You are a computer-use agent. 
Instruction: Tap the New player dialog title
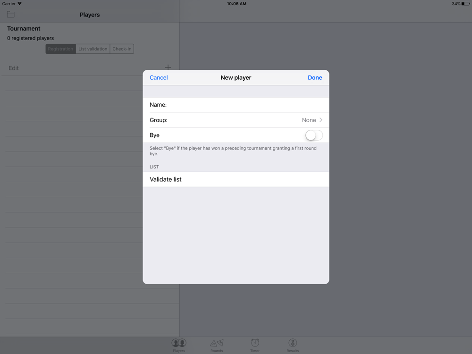[x=236, y=77]
